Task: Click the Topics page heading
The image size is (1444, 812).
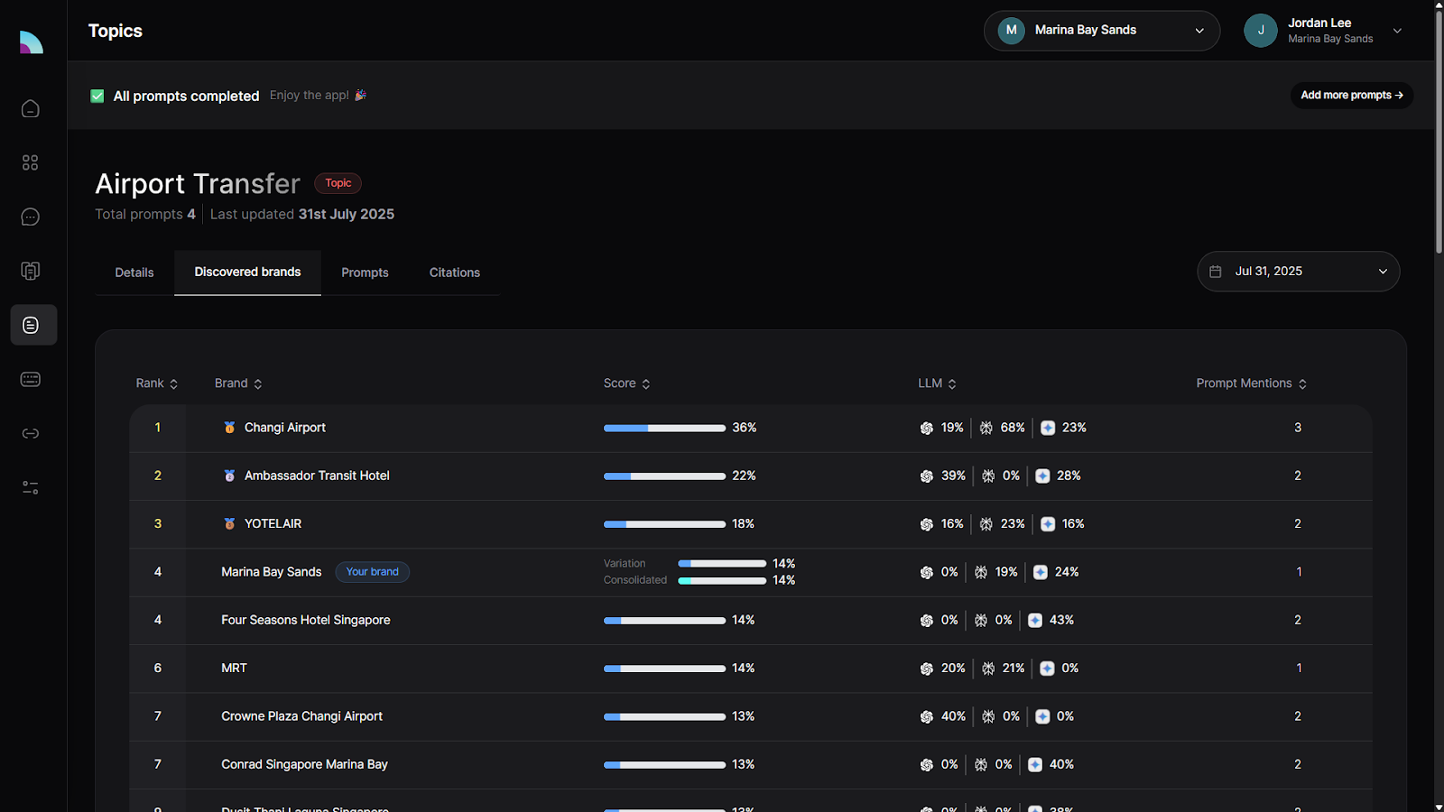Action: 116,31
